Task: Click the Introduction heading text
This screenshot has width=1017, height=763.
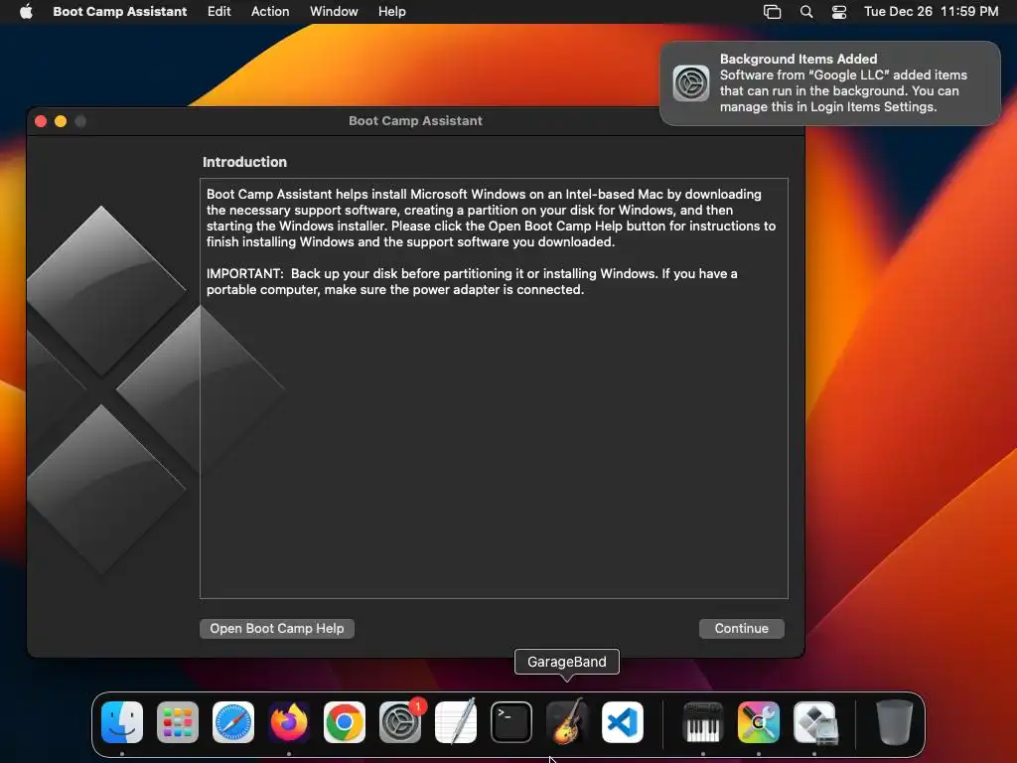Action: click(x=244, y=162)
